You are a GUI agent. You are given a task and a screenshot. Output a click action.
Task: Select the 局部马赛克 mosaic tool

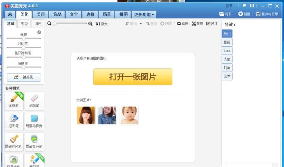tap(34, 121)
